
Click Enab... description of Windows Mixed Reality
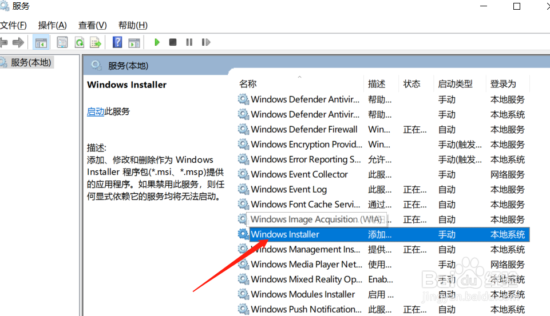coord(381,279)
